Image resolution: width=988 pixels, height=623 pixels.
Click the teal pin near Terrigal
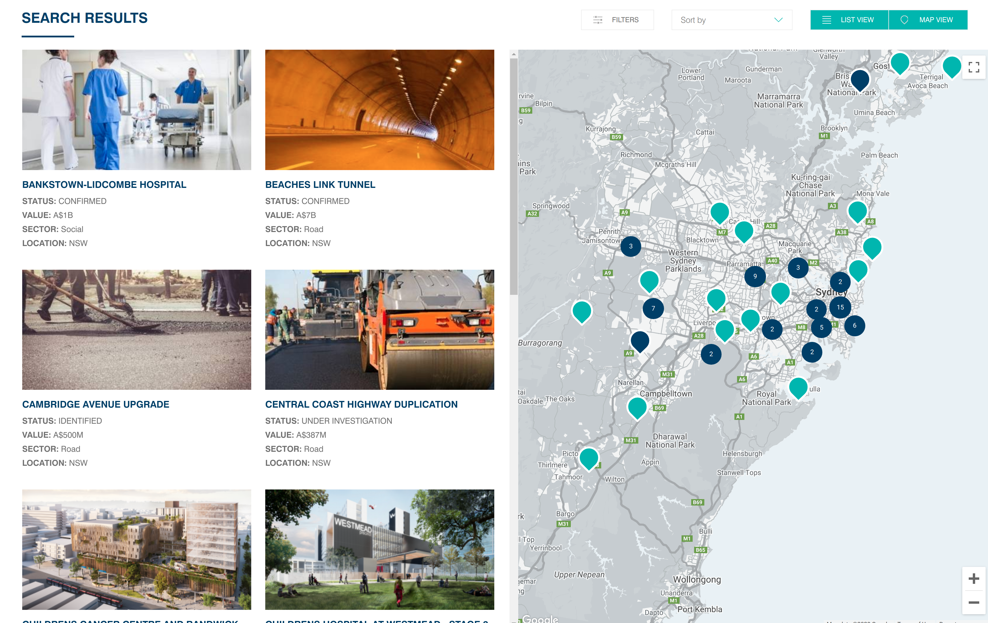point(951,66)
